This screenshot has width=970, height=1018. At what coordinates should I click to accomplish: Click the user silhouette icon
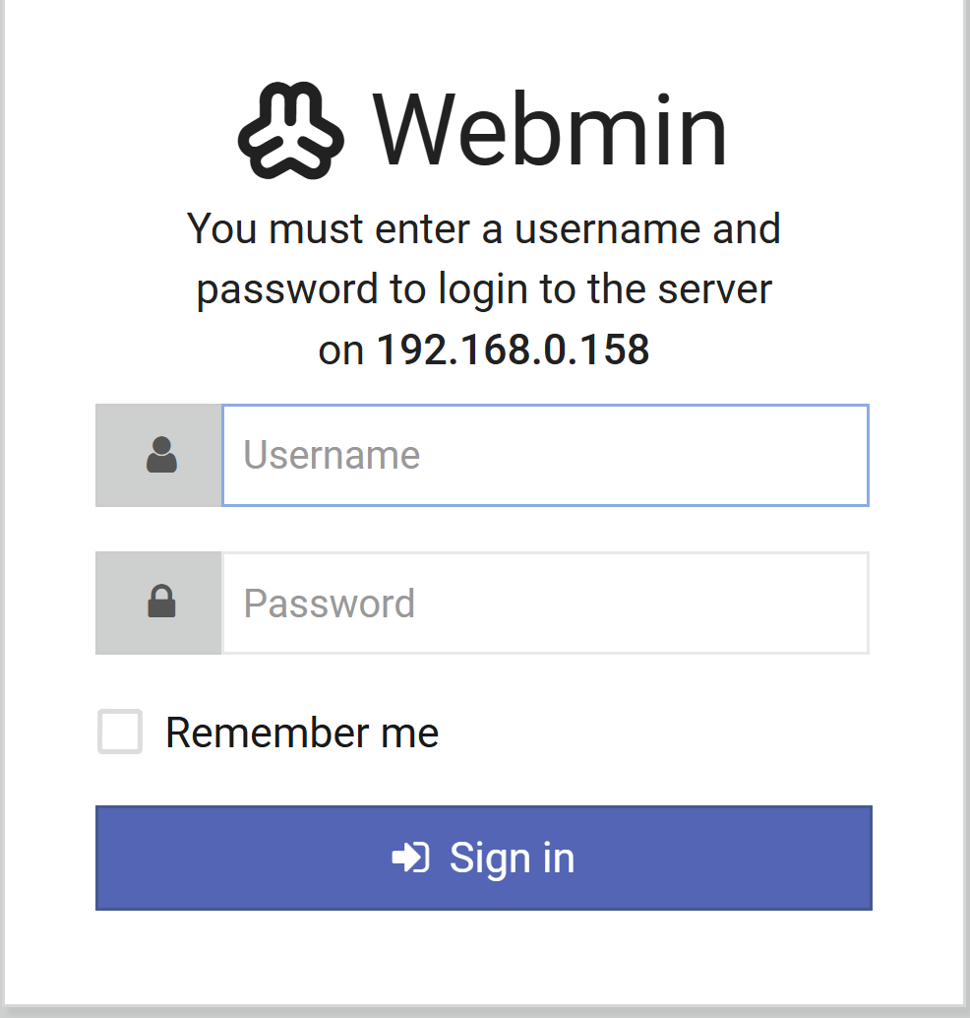[161, 456]
